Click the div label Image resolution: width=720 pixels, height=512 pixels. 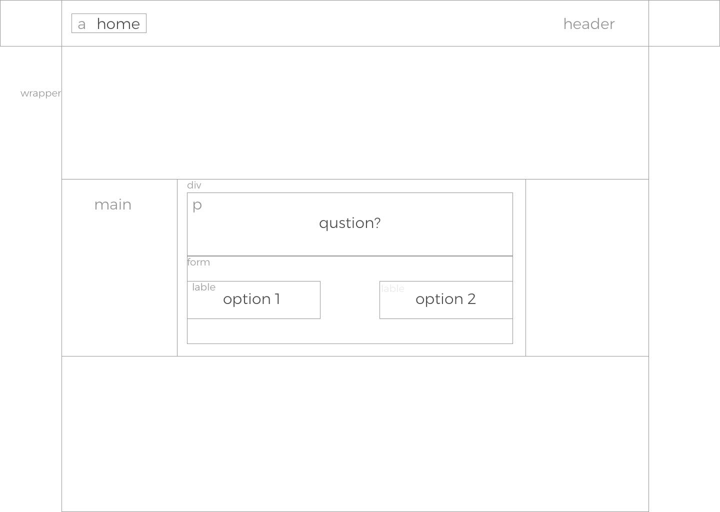[194, 185]
